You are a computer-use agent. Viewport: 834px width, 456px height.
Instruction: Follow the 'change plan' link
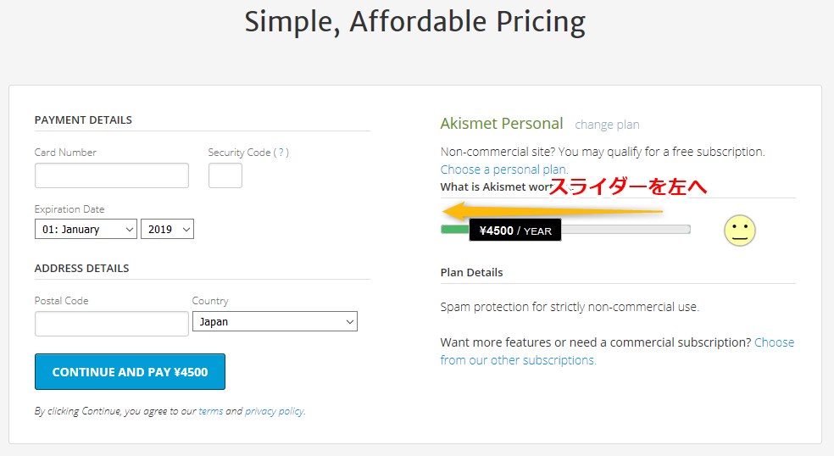[607, 125]
